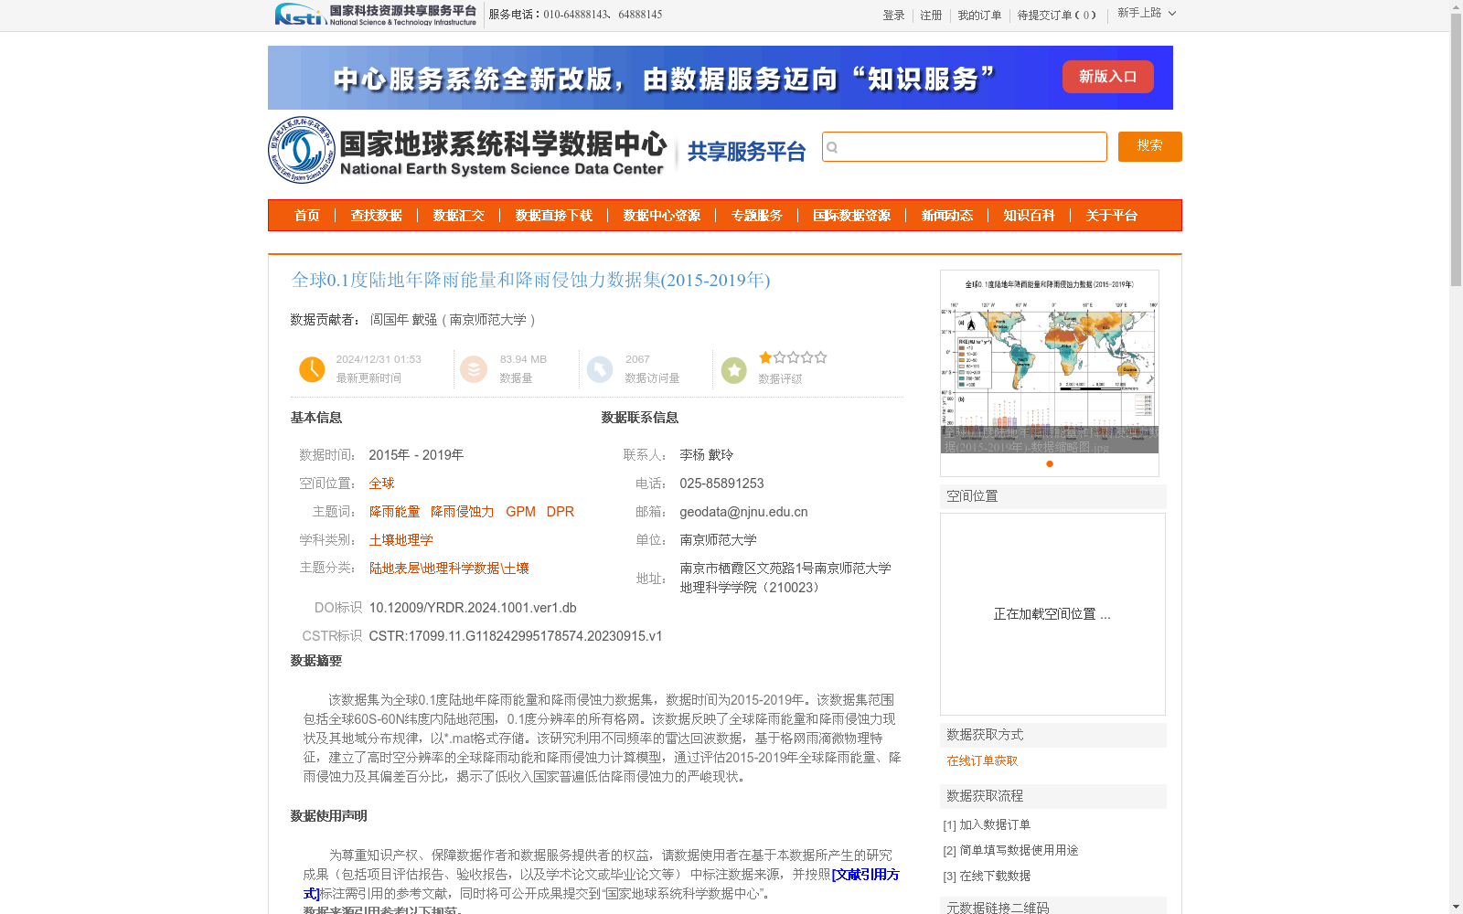The height and width of the screenshot is (914, 1463).
Task: Click the 新版入口 button on banner
Action: pyautogui.click(x=1107, y=77)
